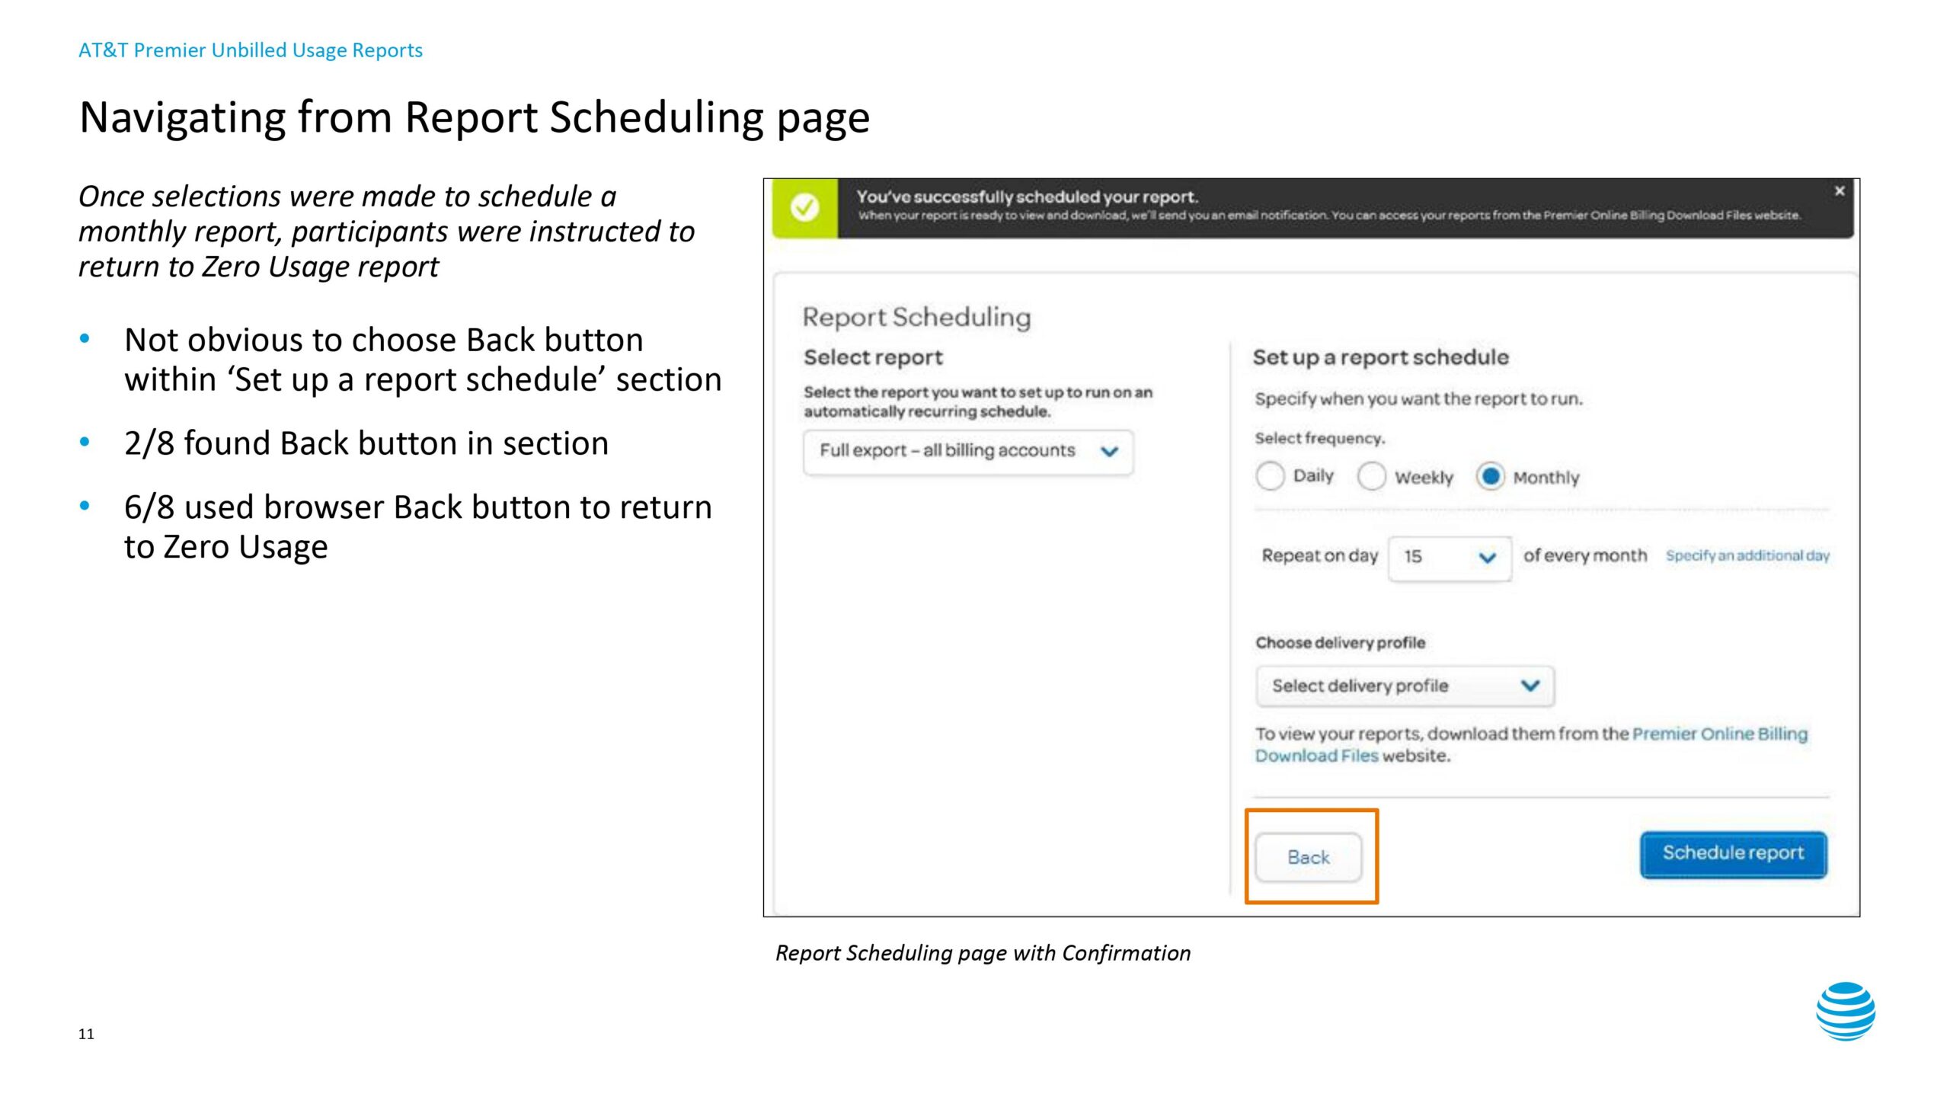Viewport: 1950px width, 1097px height.
Task: Click the AT&T Premier Unbilled Usage Reports header
Action: [x=251, y=50]
